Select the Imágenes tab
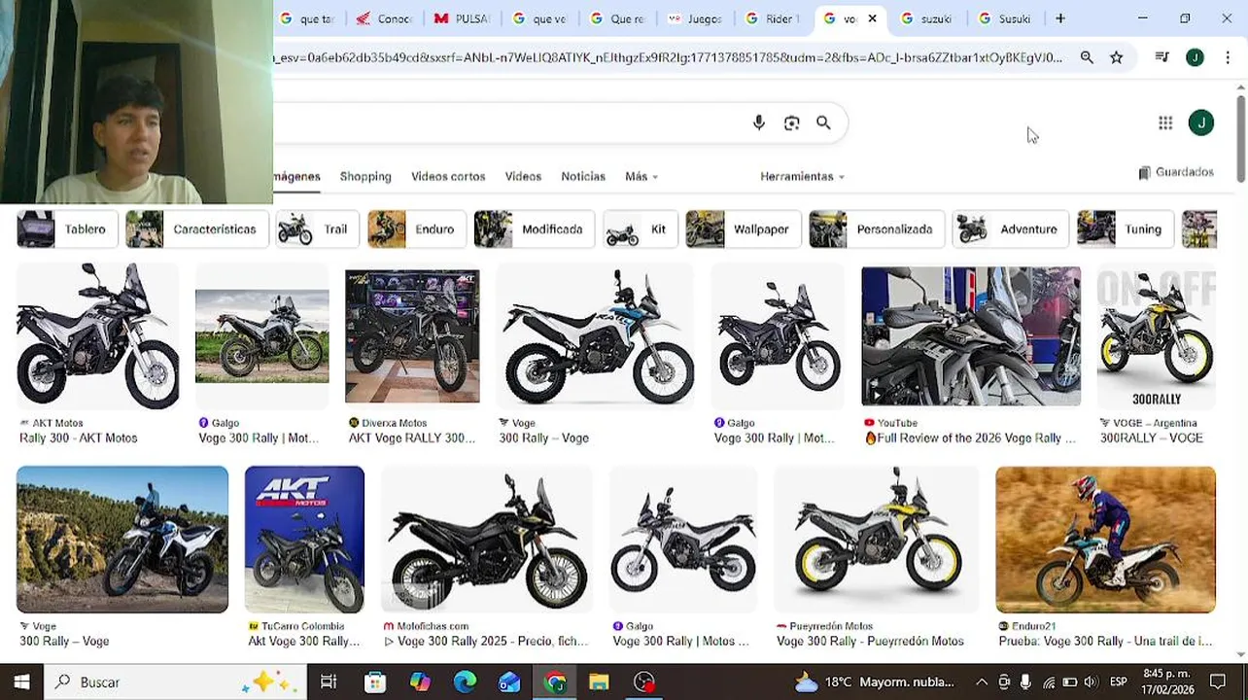Screen dimensions: 1248x700 click(296, 176)
